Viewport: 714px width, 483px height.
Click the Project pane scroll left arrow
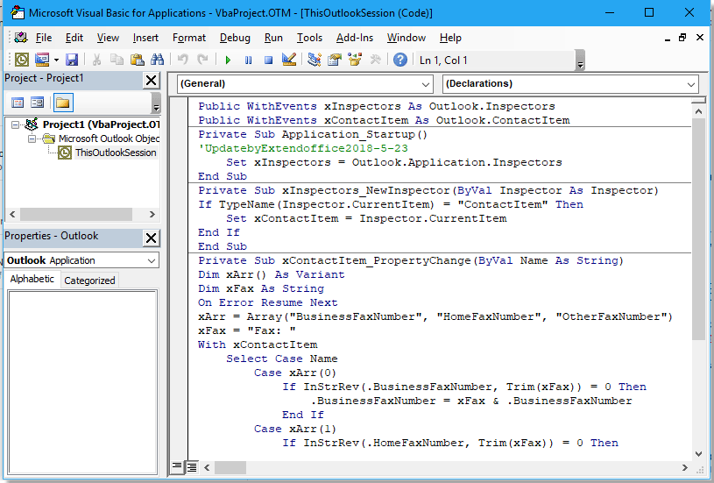pyautogui.click(x=12, y=214)
